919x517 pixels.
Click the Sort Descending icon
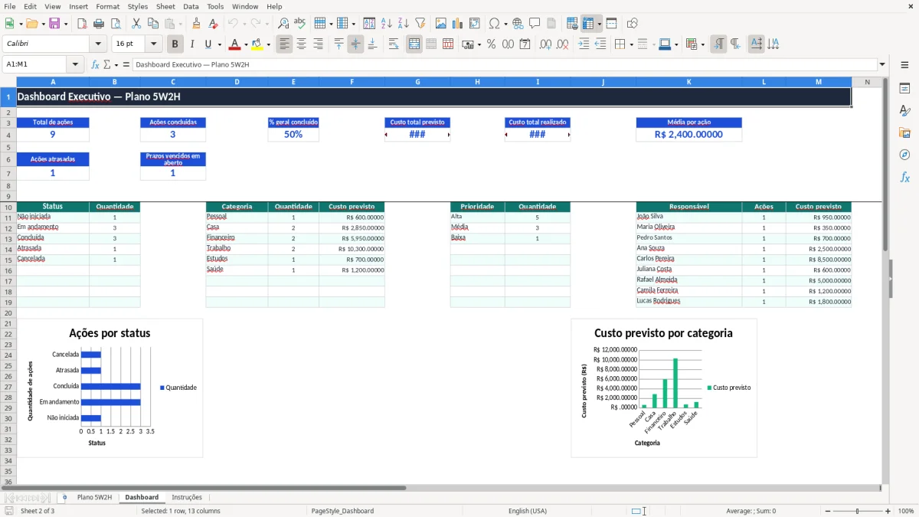[403, 24]
